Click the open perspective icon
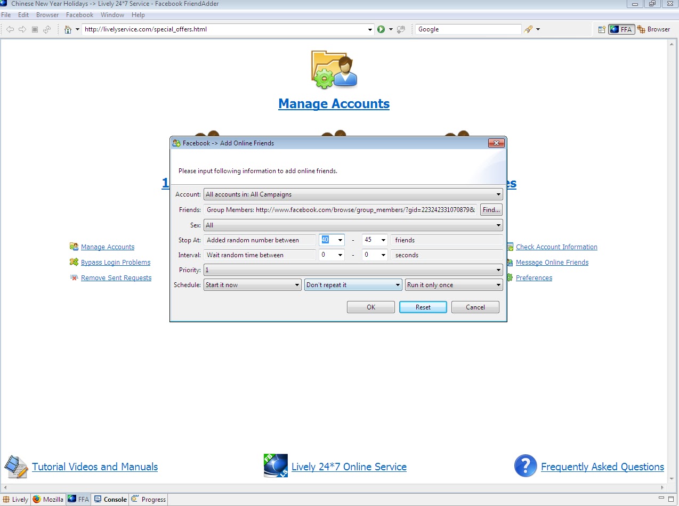 pyautogui.click(x=602, y=29)
